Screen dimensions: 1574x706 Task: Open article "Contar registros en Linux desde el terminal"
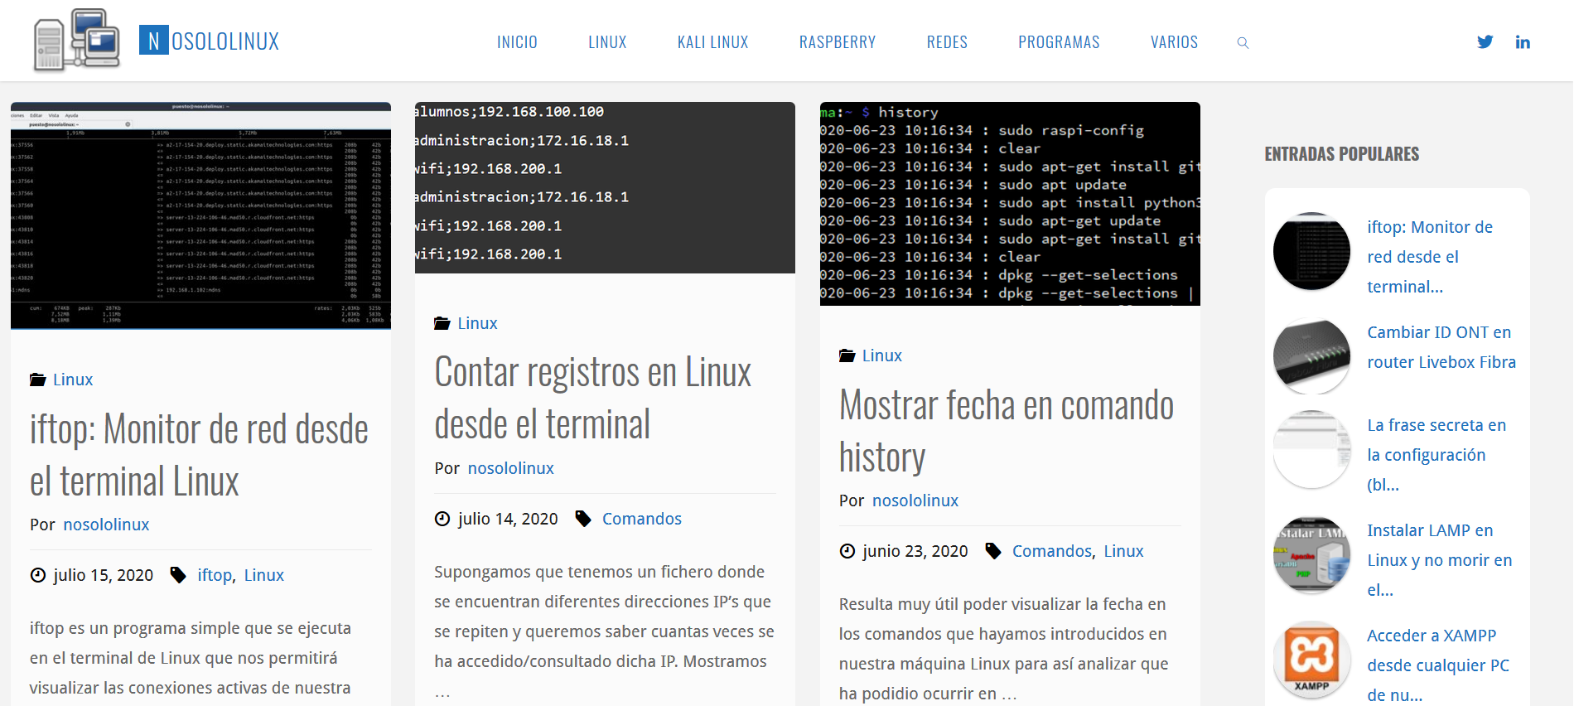pos(592,398)
